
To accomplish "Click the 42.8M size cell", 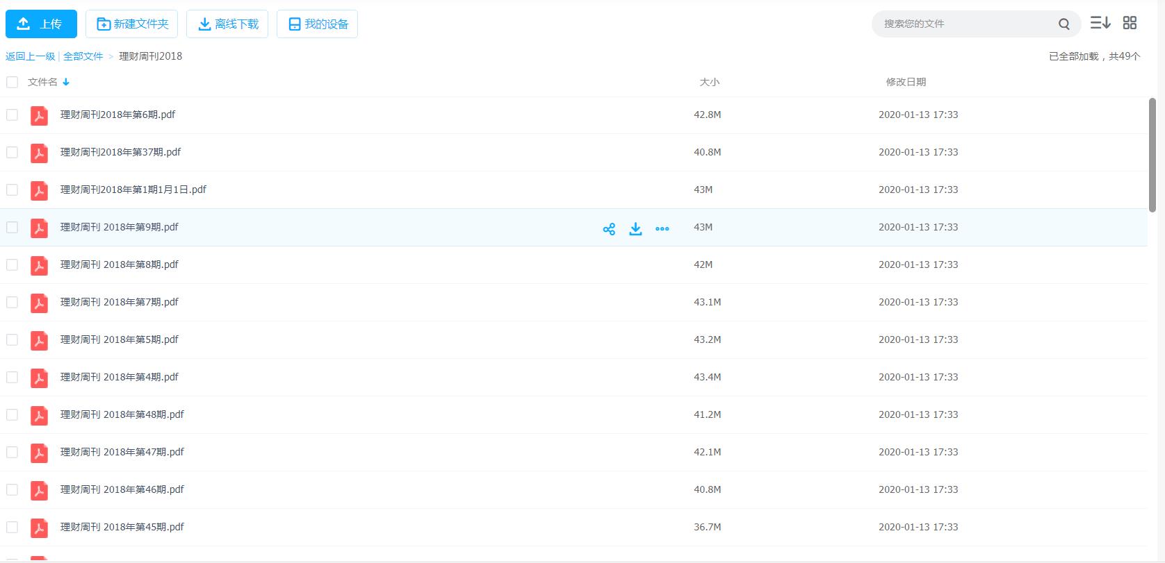I will [x=708, y=115].
